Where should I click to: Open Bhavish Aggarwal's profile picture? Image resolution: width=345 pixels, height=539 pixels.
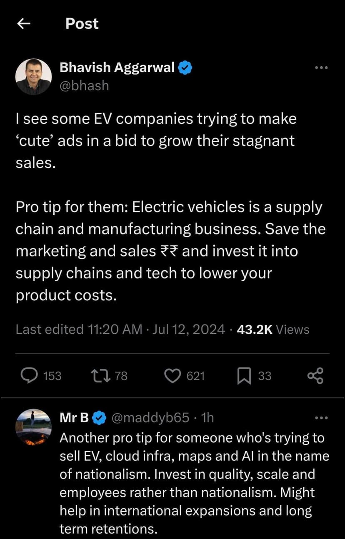[33, 76]
